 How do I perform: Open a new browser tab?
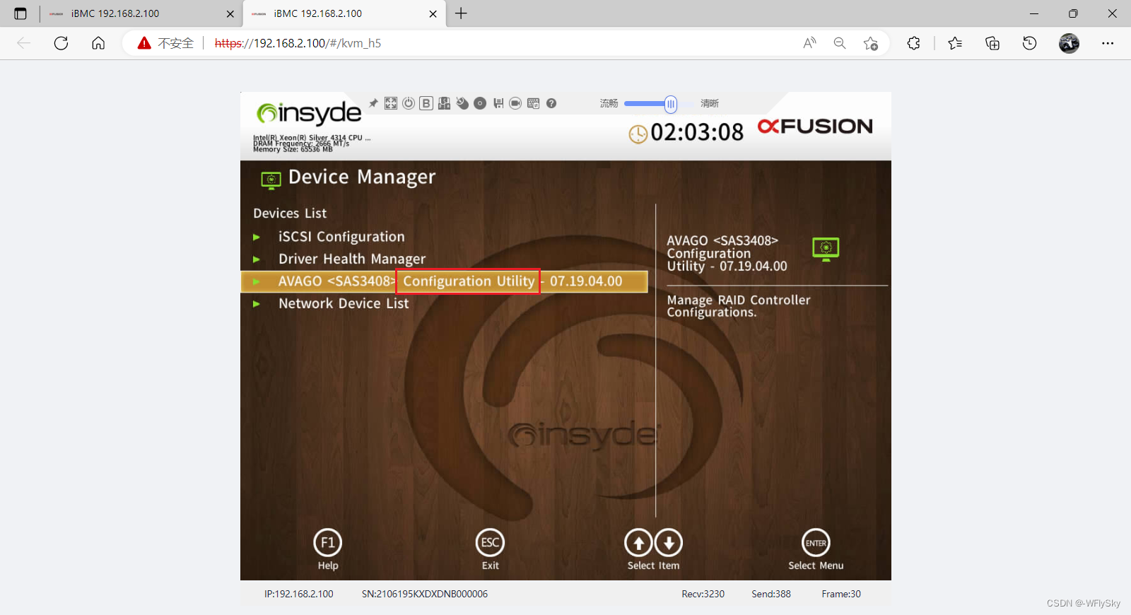click(x=461, y=13)
